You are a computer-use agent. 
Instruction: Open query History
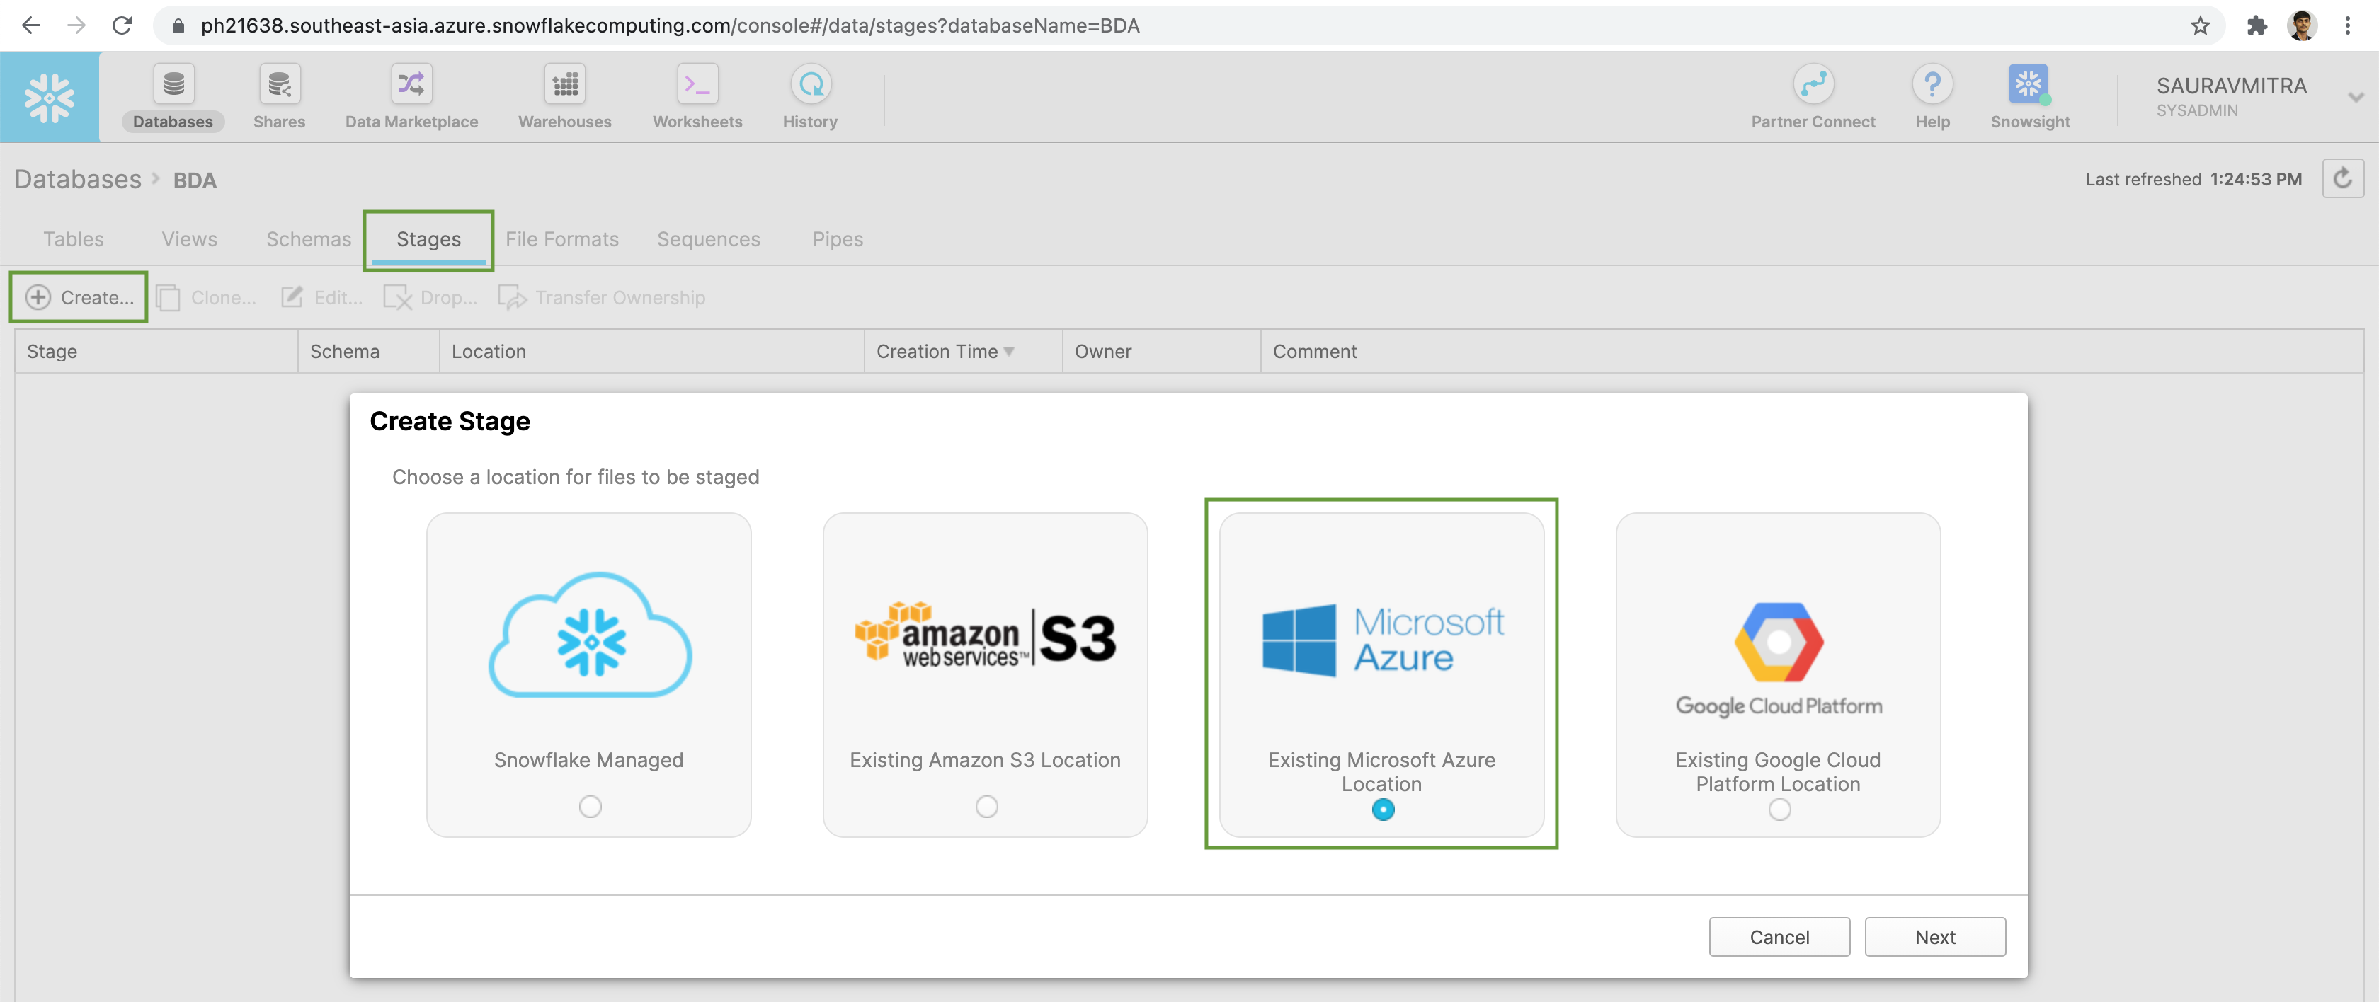[810, 97]
